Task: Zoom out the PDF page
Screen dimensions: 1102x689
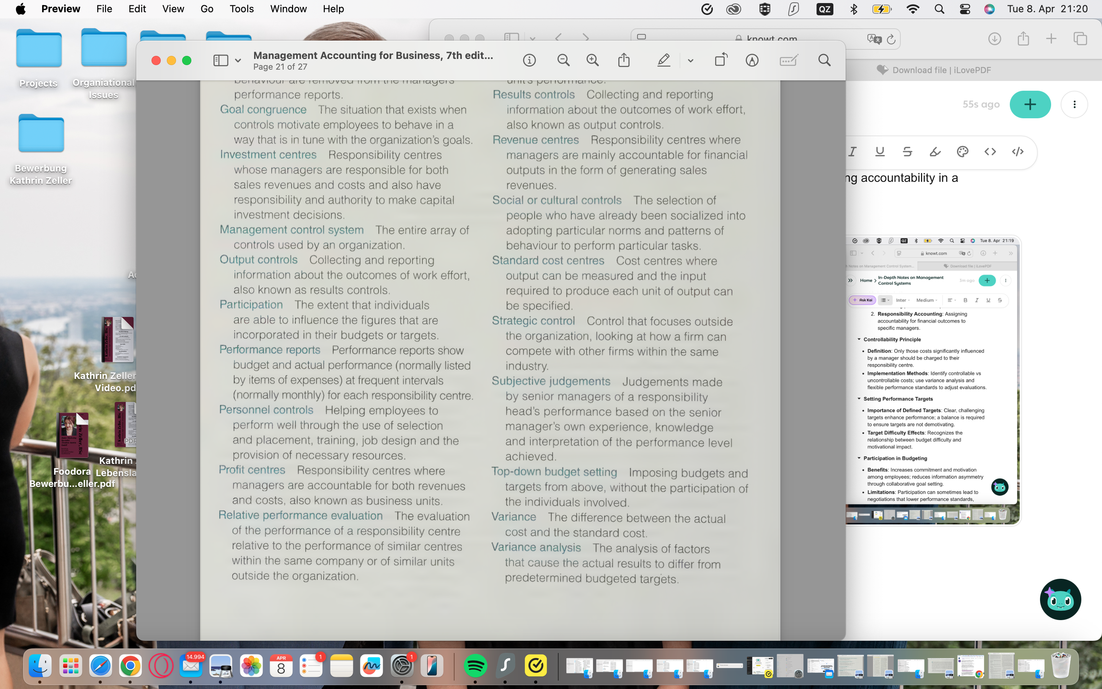Action: pyautogui.click(x=563, y=60)
